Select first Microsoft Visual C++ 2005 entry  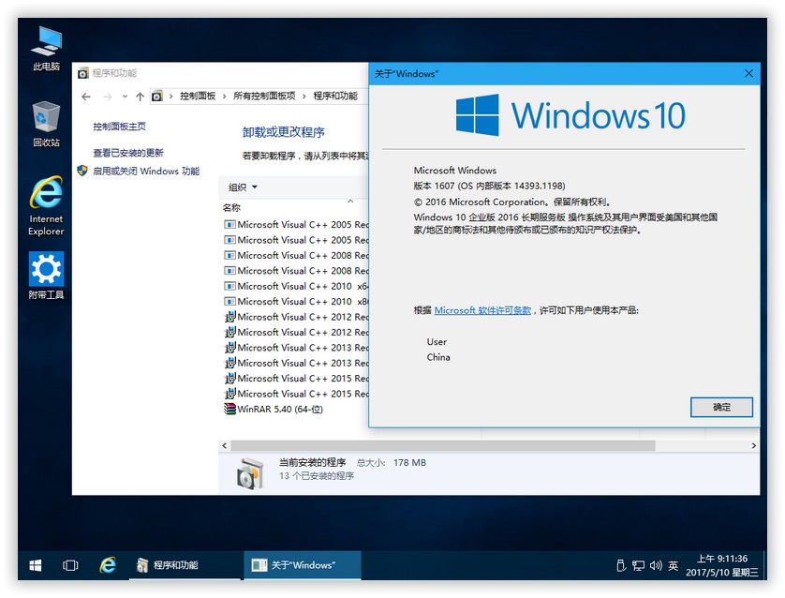coord(295,224)
